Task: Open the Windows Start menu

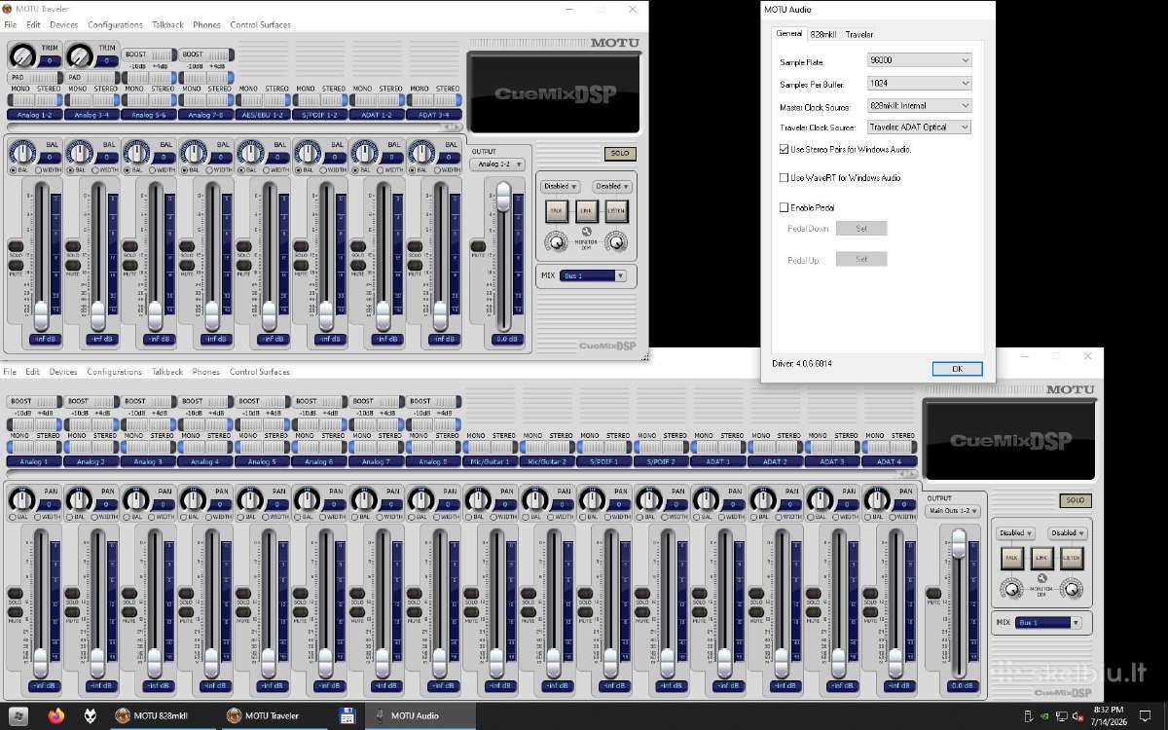Action: pos(19,715)
